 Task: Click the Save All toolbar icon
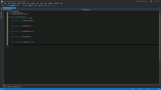click(x=15, y=5)
